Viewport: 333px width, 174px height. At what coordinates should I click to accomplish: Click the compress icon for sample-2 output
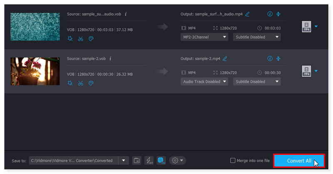click(x=278, y=59)
